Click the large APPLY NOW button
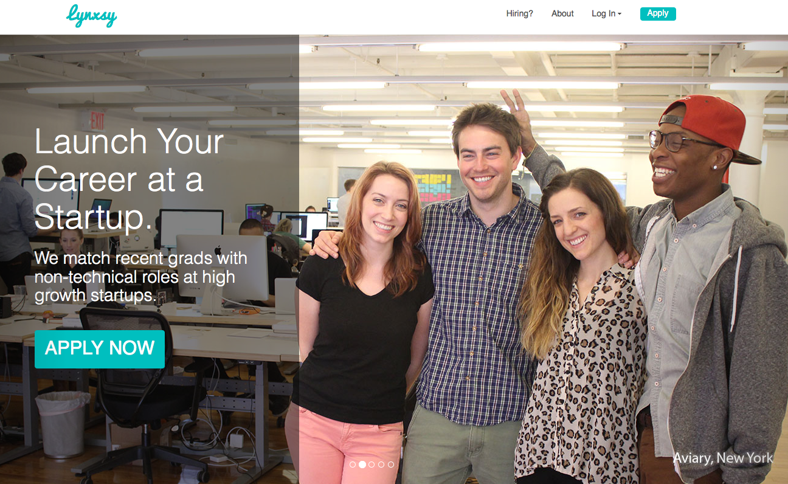Viewport: 788px width, 484px height. [x=100, y=349]
